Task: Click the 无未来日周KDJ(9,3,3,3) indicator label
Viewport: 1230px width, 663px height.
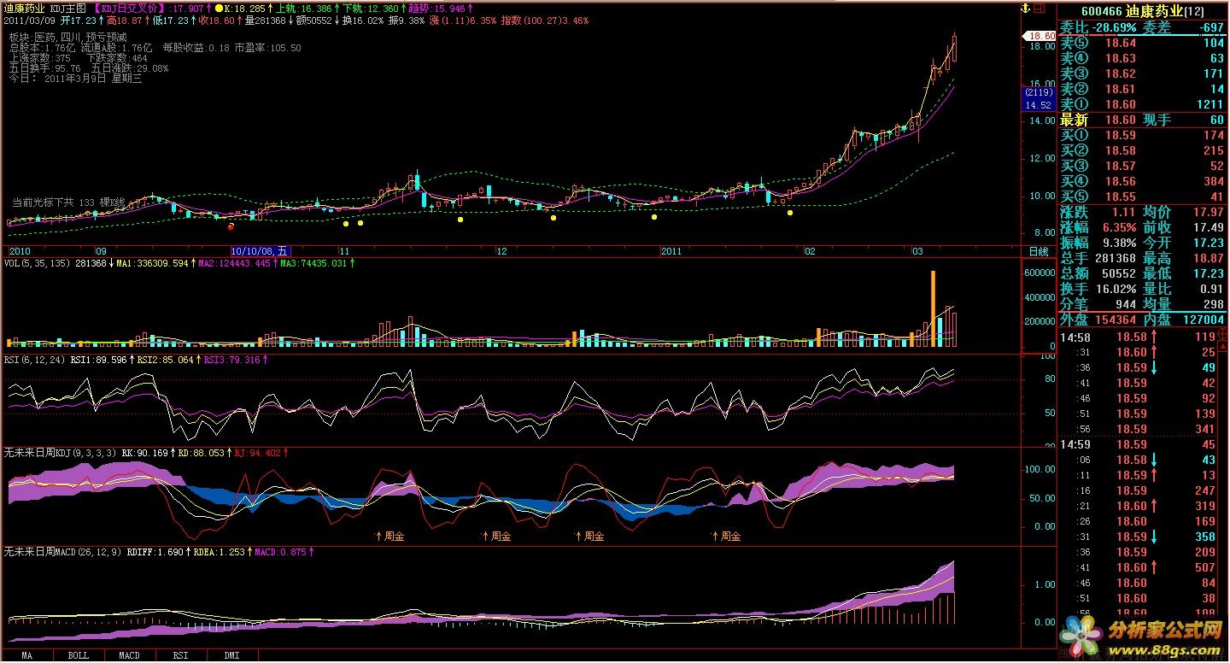Action: pyautogui.click(x=60, y=453)
